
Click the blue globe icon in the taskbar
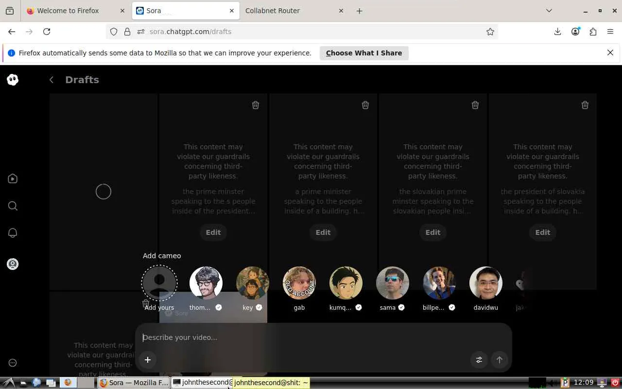tap(36, 383)
